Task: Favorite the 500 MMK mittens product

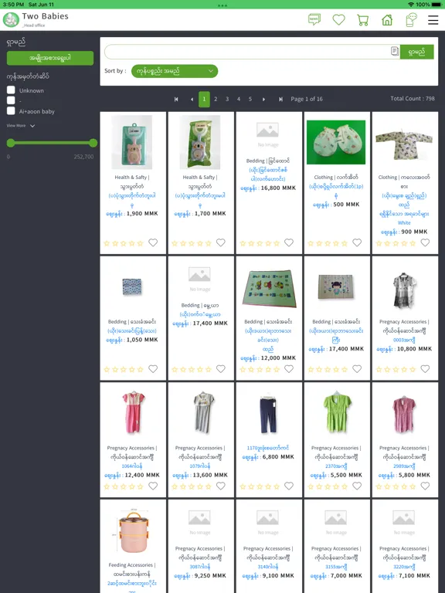Action: click(x=357, y=242)
